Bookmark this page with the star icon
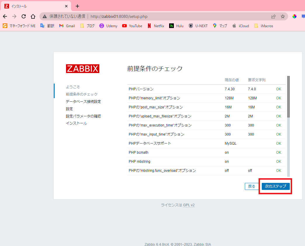This screenshot has height=246, width=305. pyautogui.click(x=283, y=17)
